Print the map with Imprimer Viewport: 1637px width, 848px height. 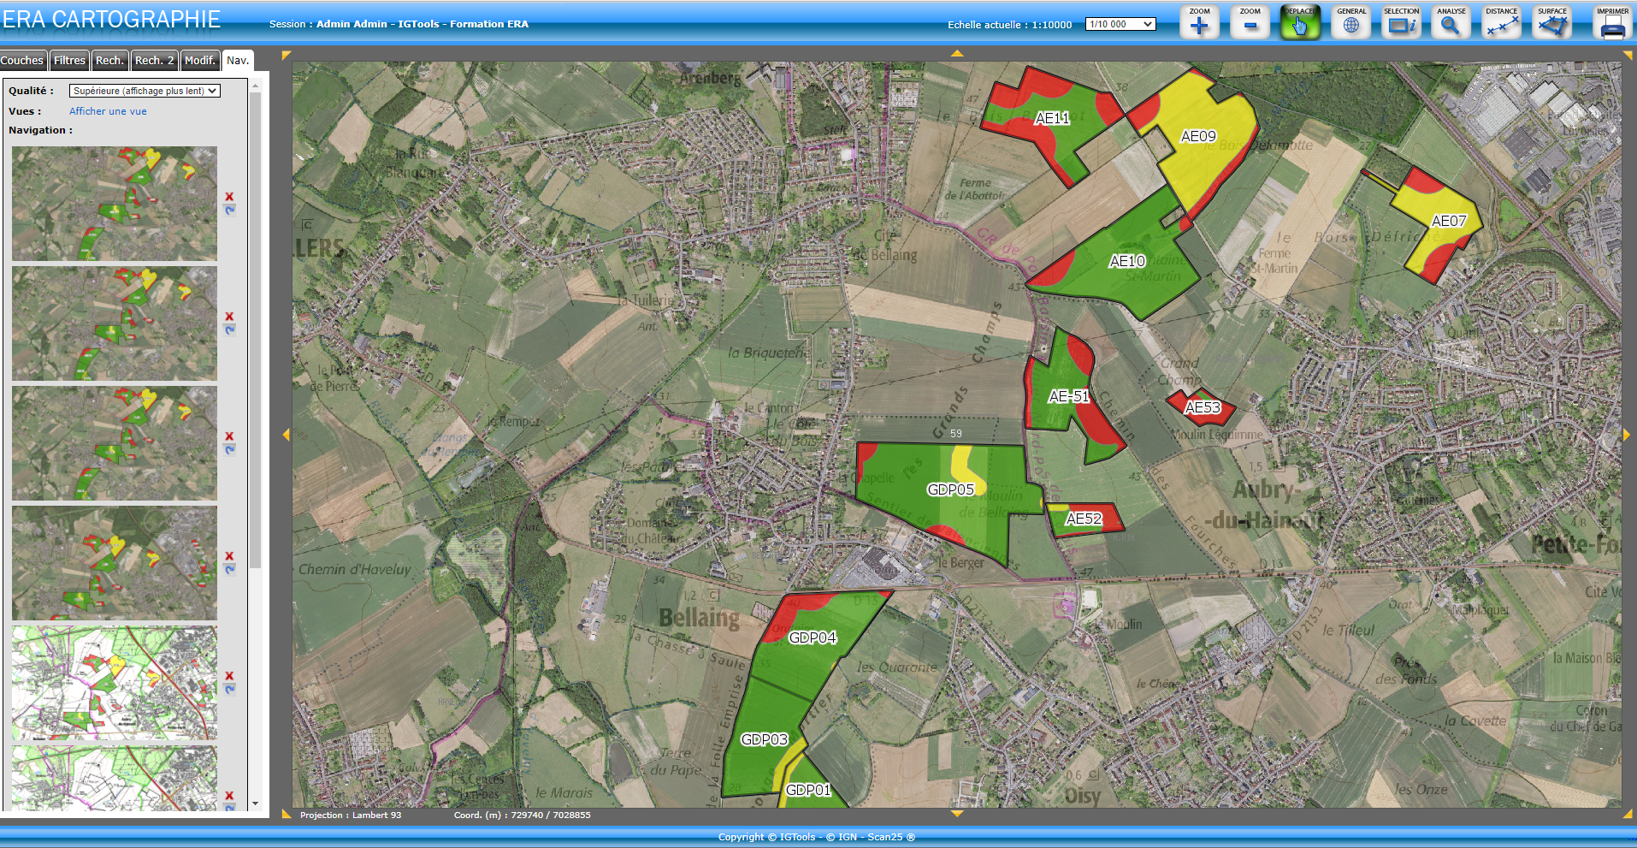pyautogui.click(x=1612, y=23)
